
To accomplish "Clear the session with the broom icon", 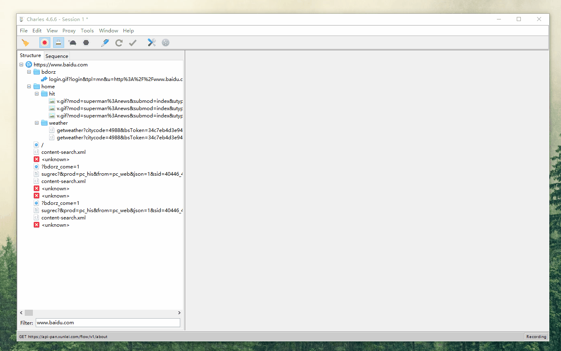I will coord(25,43).
